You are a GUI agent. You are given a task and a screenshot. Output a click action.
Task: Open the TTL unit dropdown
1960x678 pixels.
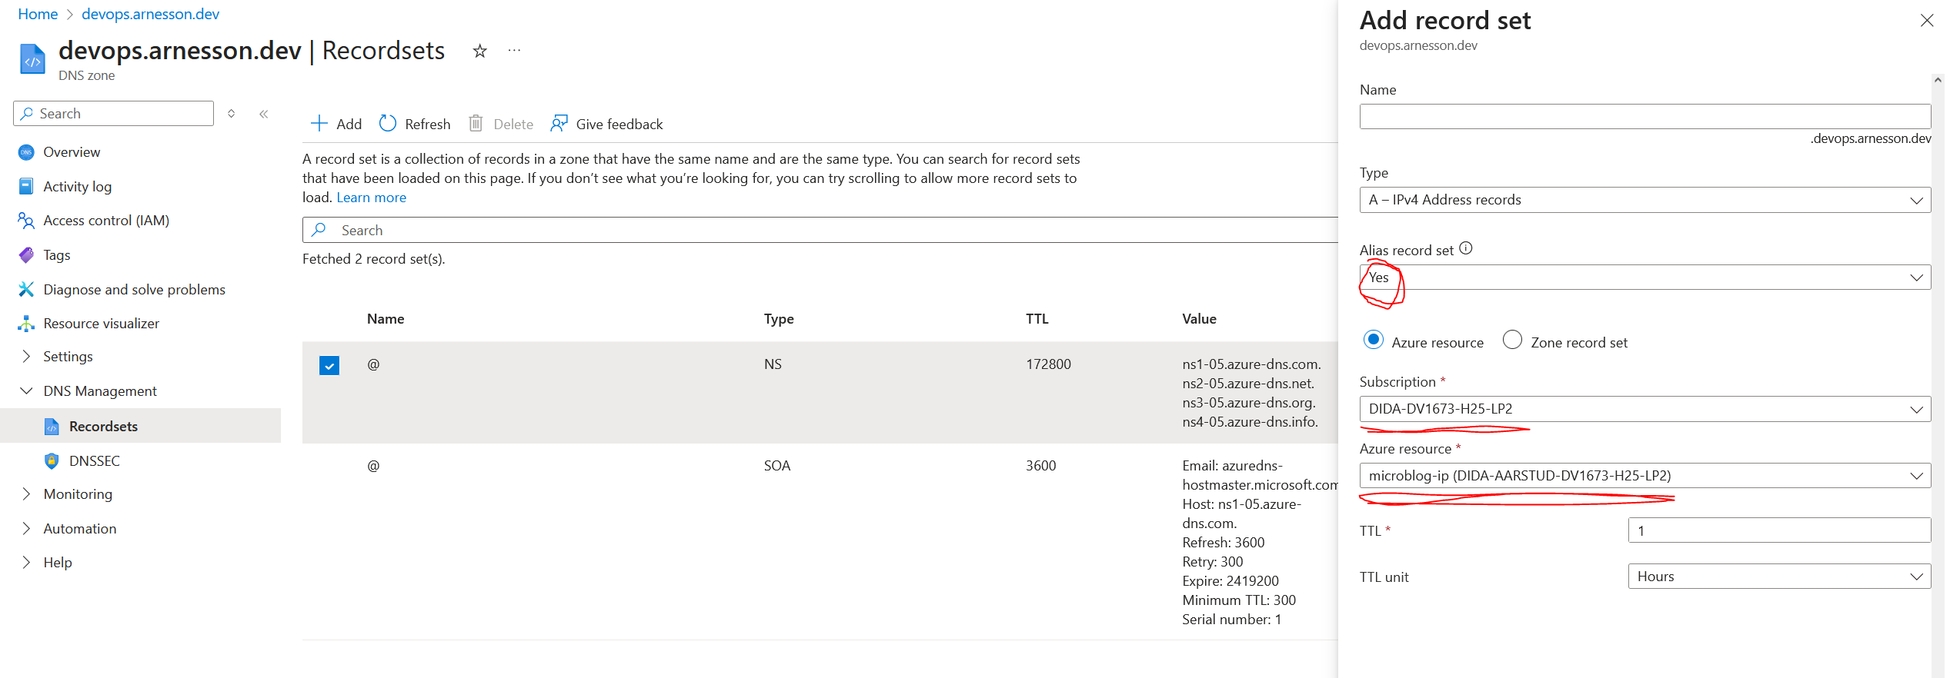pos(1778,577)
